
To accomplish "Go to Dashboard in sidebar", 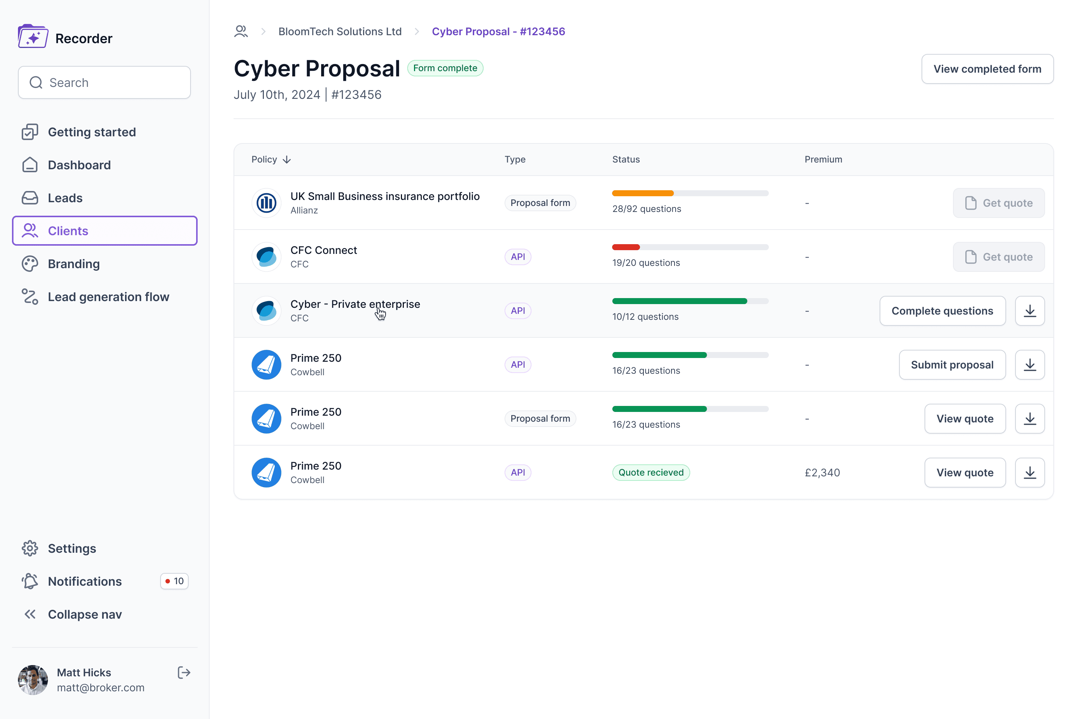I will [x=79, y=165].
